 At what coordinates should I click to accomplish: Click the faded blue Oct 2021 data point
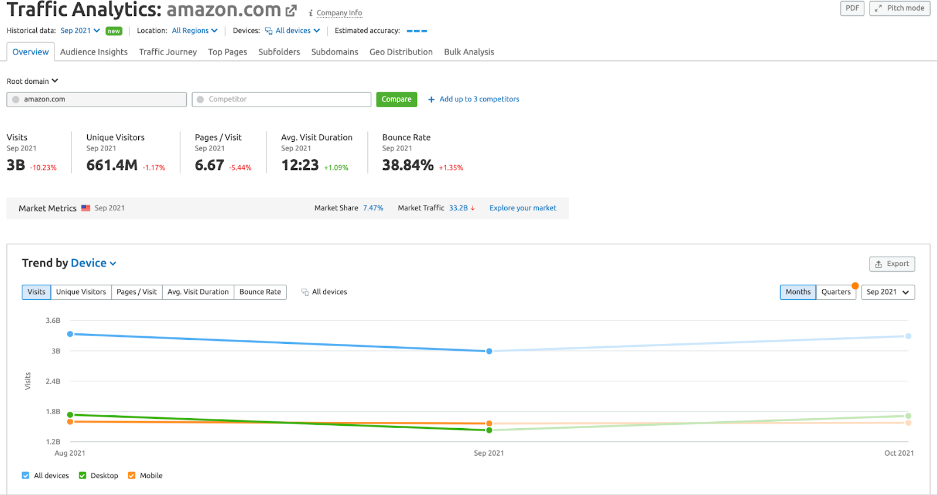pos(908,336)
